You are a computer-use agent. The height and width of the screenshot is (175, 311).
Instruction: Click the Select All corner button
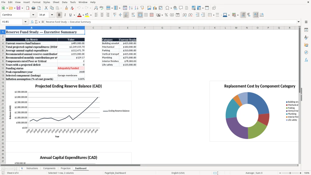3,28
